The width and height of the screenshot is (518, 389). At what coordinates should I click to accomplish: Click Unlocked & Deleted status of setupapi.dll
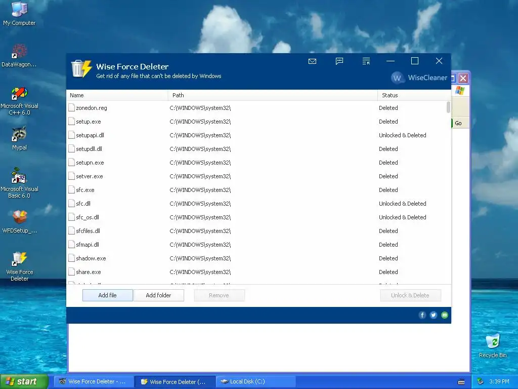(x=402, y=135)
